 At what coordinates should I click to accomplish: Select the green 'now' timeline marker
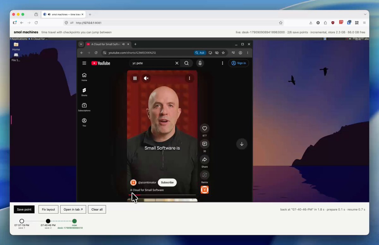[x=74, y=221]
